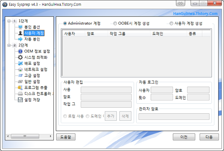Open 일반 설정 page
The image size is (224, 151).
pos(32,81)
